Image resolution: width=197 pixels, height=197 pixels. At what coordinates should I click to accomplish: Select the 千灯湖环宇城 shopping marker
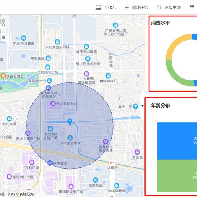(x=53, y=103)
